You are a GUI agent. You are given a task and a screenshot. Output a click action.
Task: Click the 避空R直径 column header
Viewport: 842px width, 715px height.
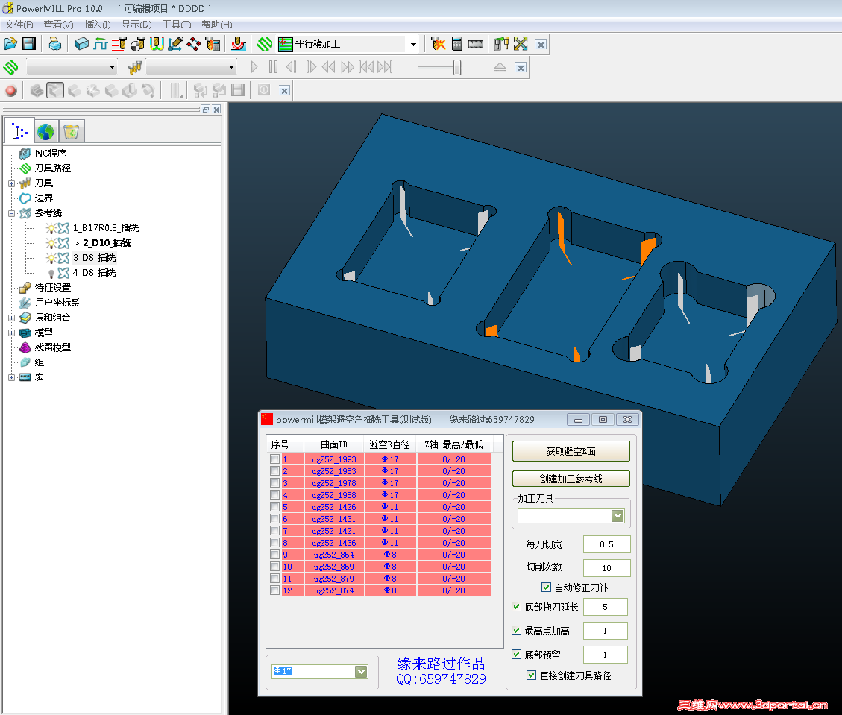click(390, 444)
